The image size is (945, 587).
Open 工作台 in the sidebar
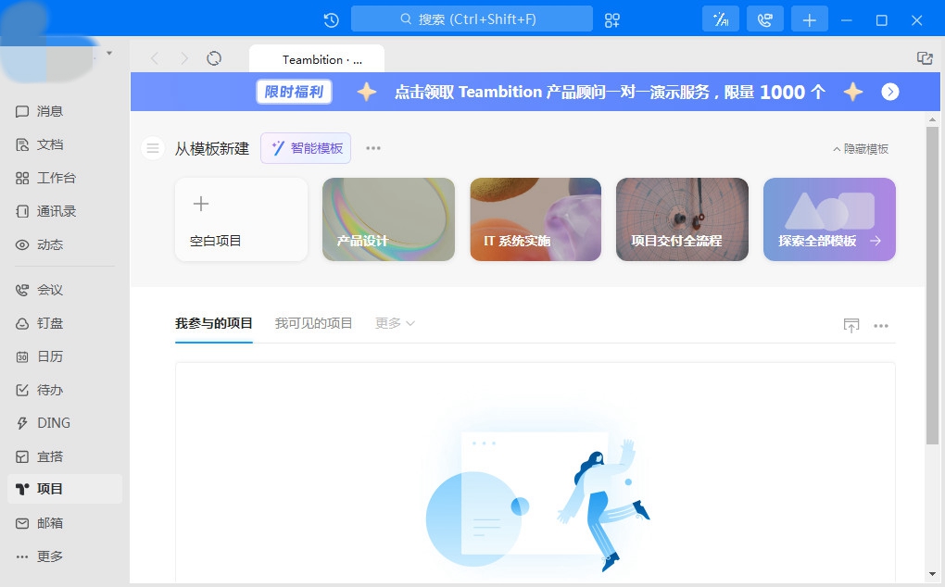coord(65,178)
